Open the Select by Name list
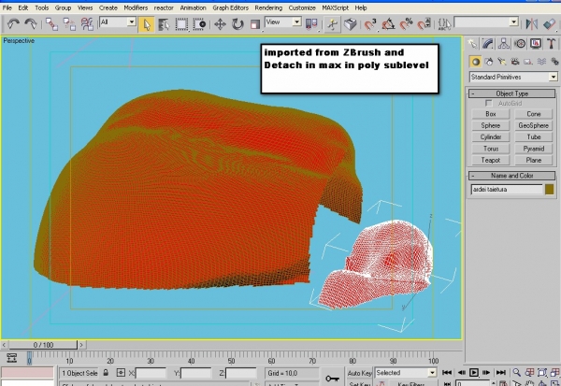 [x=164, y=24]
